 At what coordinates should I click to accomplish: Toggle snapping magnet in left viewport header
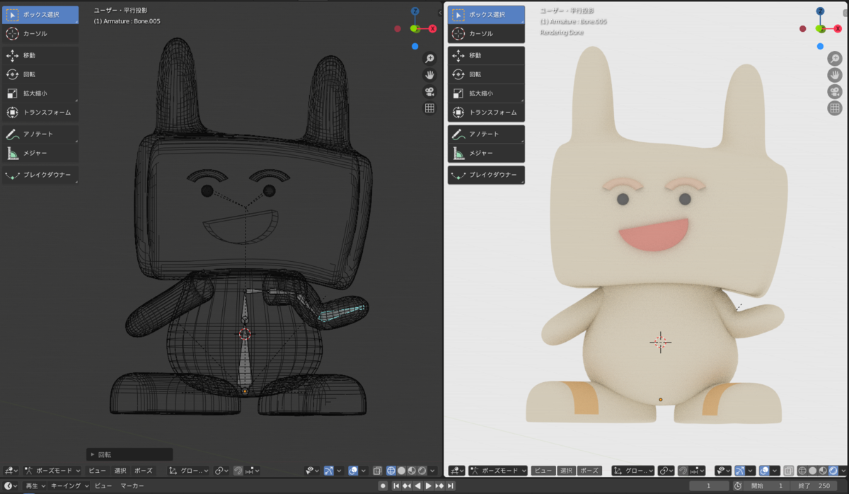click(x=238, y=471)
